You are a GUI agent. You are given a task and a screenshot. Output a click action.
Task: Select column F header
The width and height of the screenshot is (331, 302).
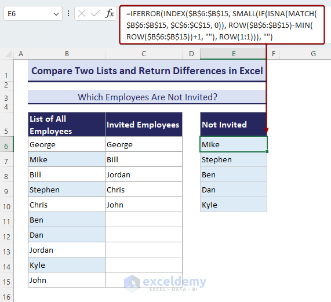click(x=274, y=54)
